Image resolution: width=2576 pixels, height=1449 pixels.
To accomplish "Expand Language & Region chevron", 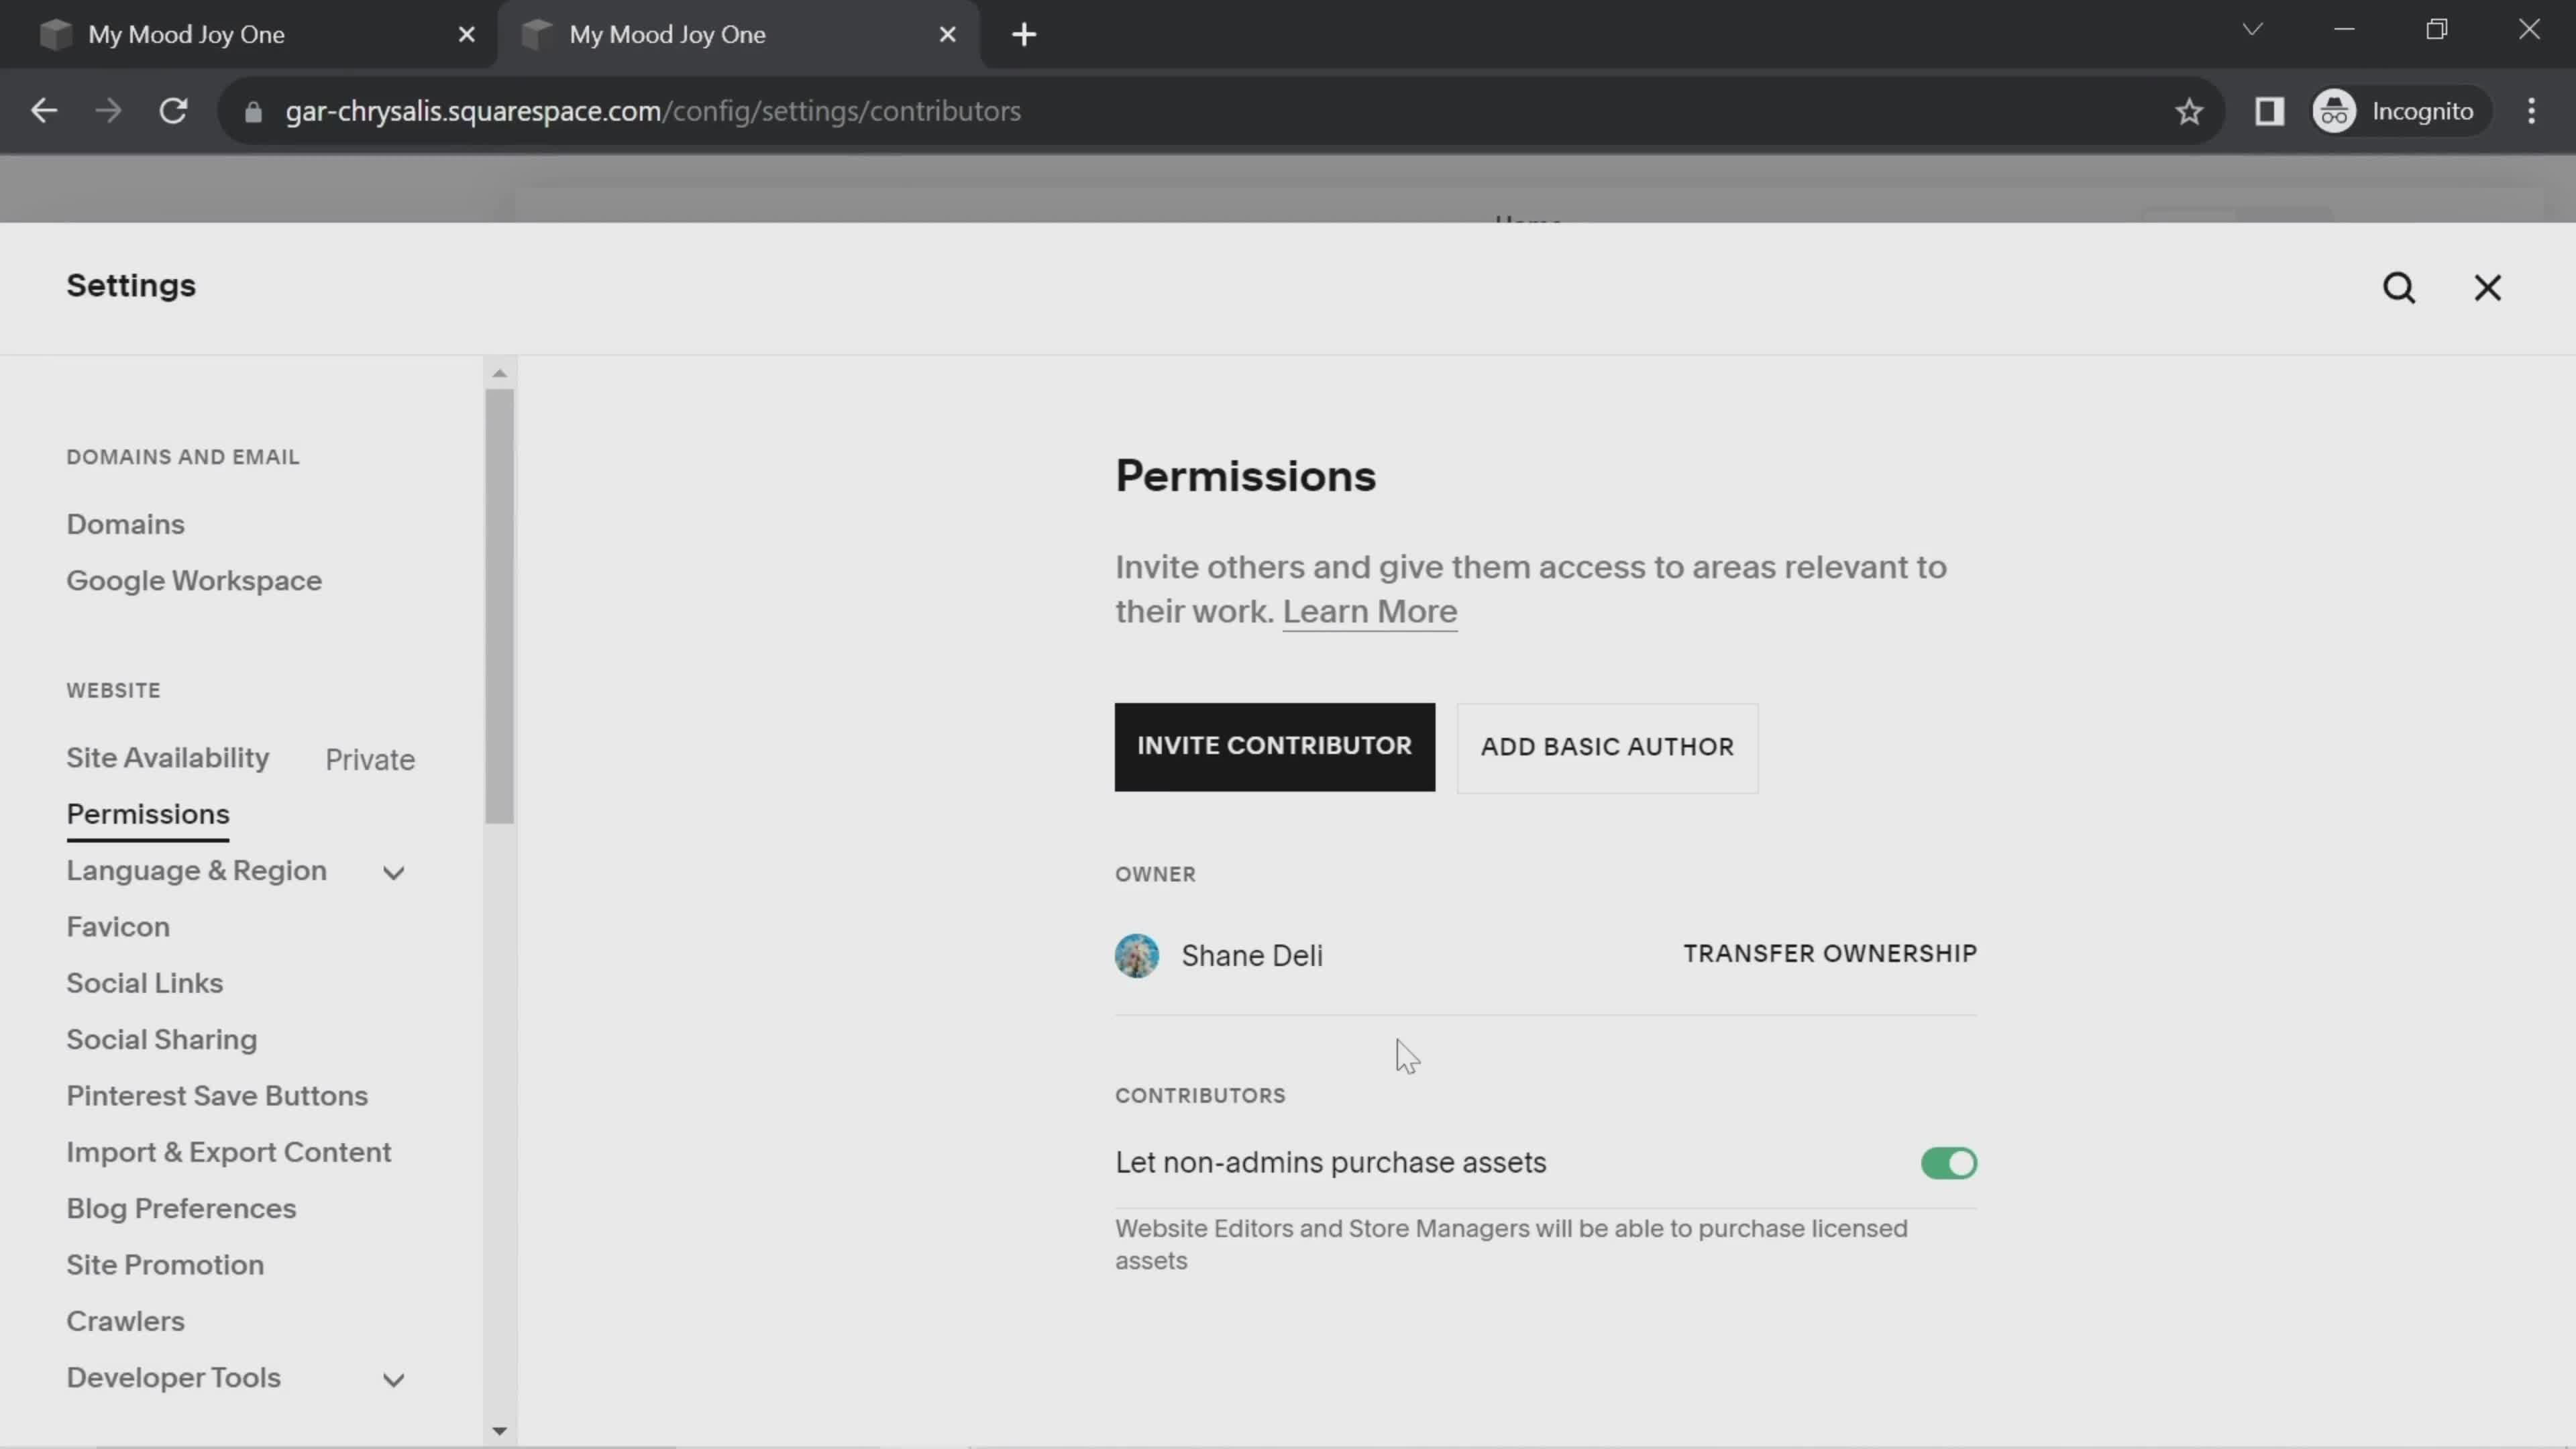I will [x=394, y=873].
